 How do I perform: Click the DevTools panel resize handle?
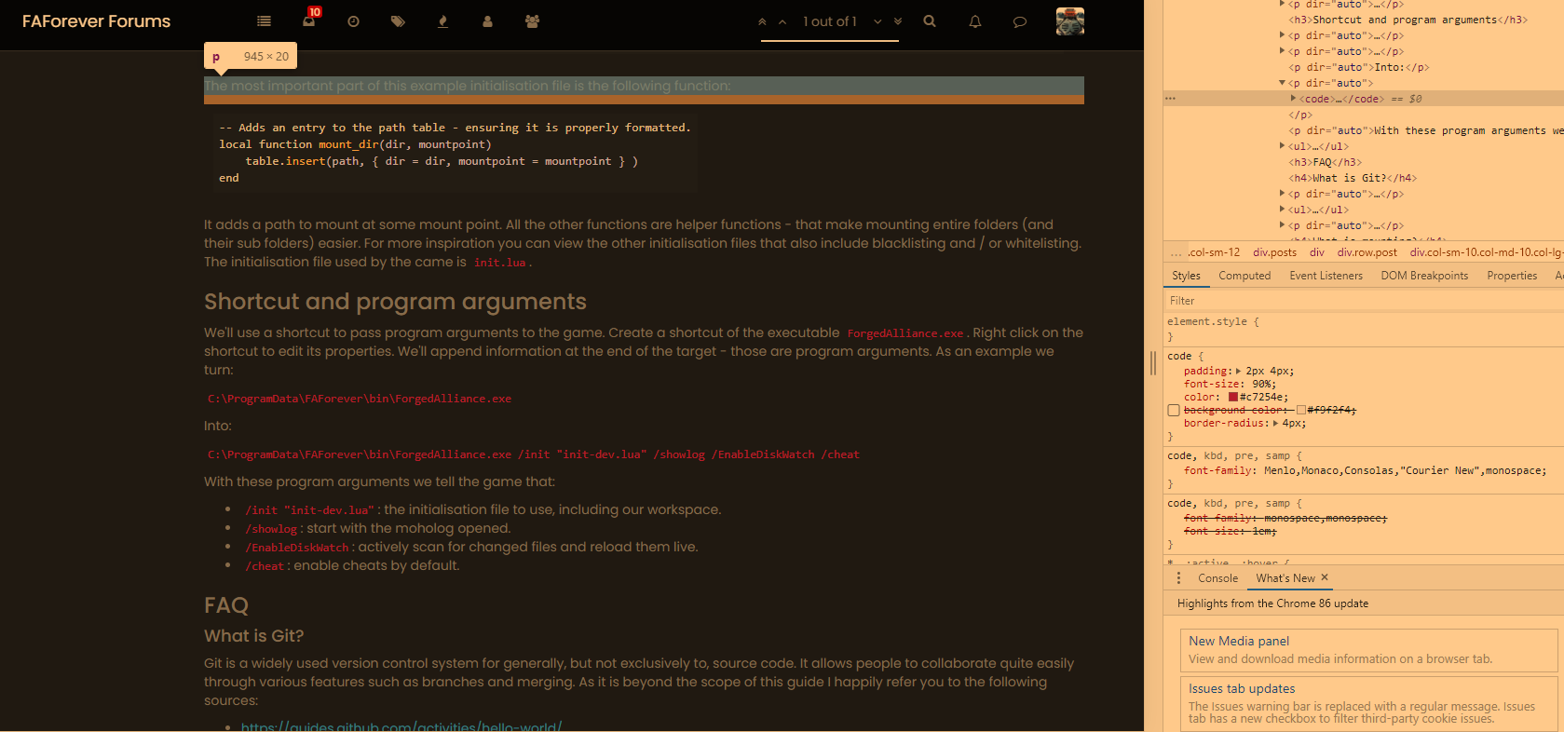[1153, 363]
